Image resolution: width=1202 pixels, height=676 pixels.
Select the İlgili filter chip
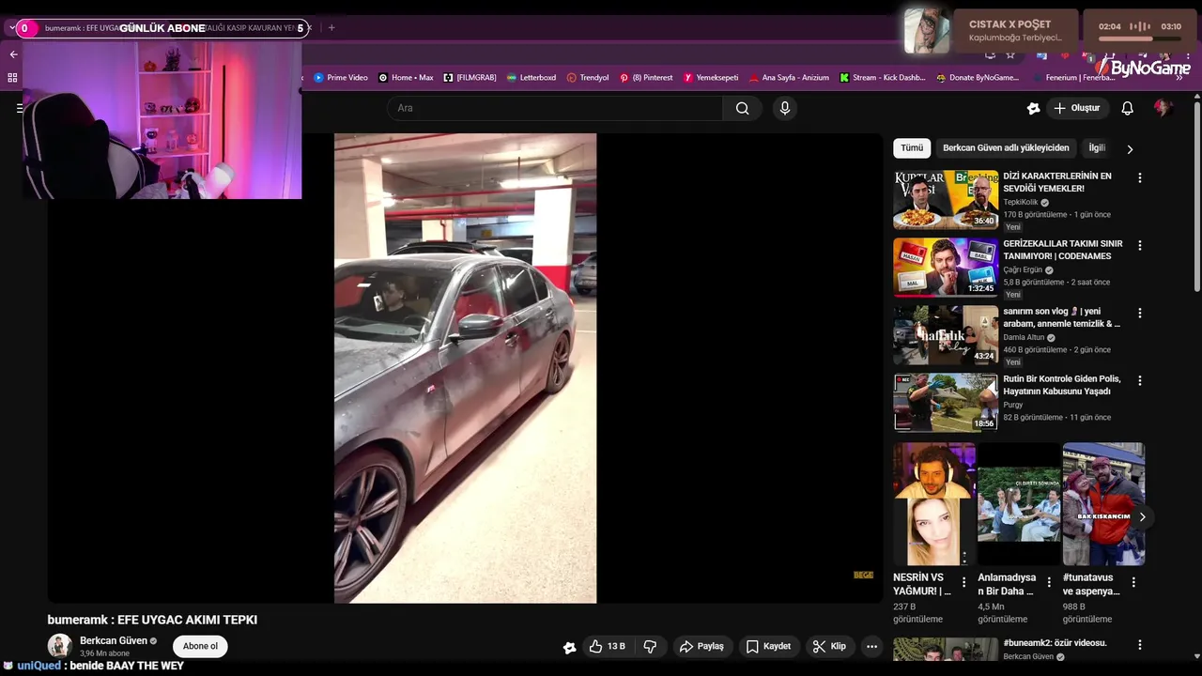click(x=1096, y=148)
